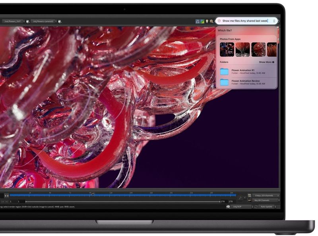Open second red flower photo thumbnail
Image resolution: width=318 pixels, height=236 pixels.
pos(242,50)
